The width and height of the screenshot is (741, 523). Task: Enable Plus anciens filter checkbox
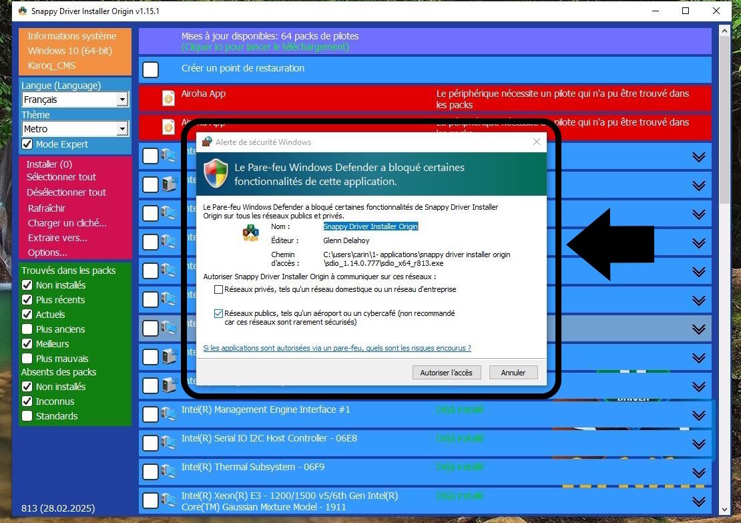click(27, 329)
